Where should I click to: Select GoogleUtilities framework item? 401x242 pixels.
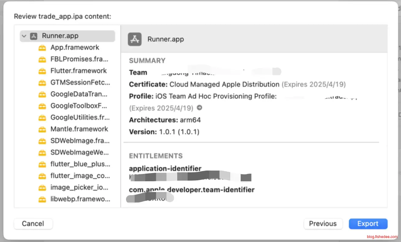80,117
